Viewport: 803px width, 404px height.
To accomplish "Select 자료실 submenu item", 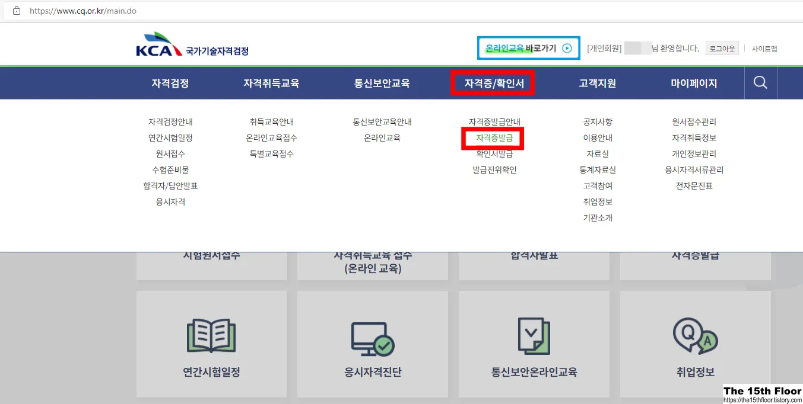I will coord(598,154).
